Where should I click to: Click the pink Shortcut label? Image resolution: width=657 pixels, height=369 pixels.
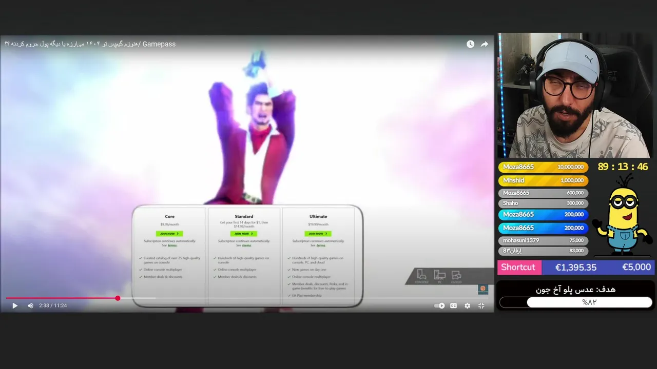(518, 268)
